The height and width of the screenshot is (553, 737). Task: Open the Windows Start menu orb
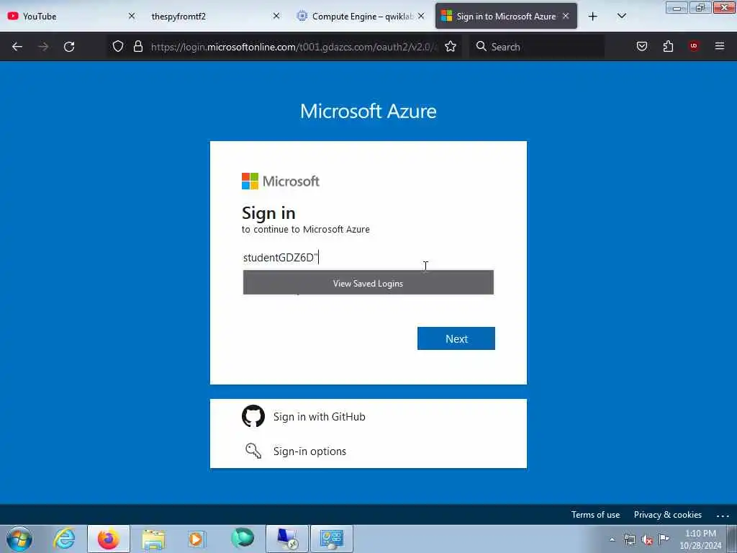[x=19, y=539]
